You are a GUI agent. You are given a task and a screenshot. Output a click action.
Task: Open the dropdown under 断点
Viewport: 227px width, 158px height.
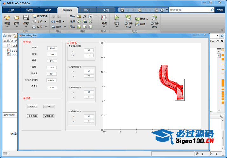point(104,27)
